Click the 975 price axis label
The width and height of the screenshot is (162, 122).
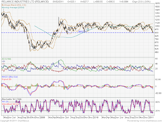[x=157, y=29]
